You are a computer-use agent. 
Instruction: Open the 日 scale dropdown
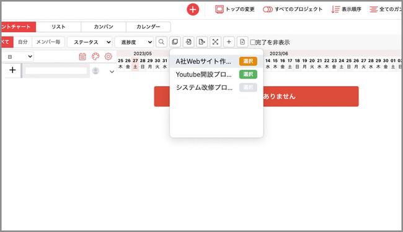coord(18,57)
